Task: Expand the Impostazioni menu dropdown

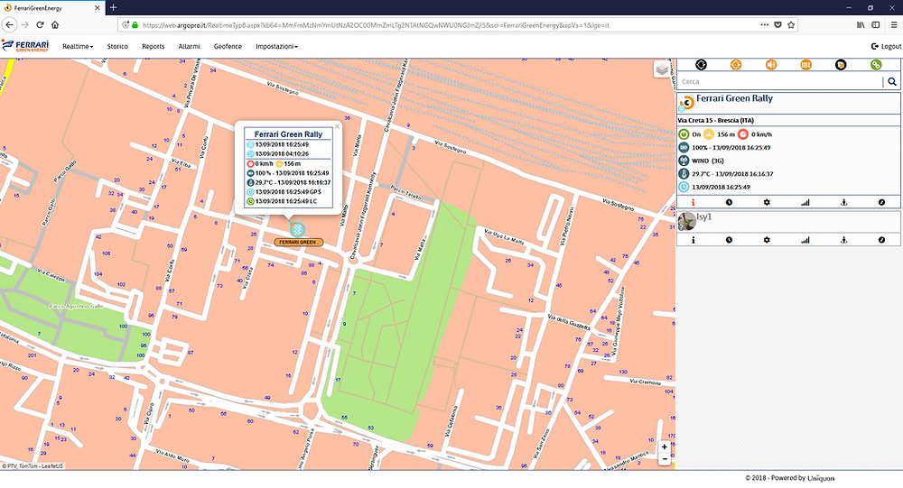Action: click(277, 47)
